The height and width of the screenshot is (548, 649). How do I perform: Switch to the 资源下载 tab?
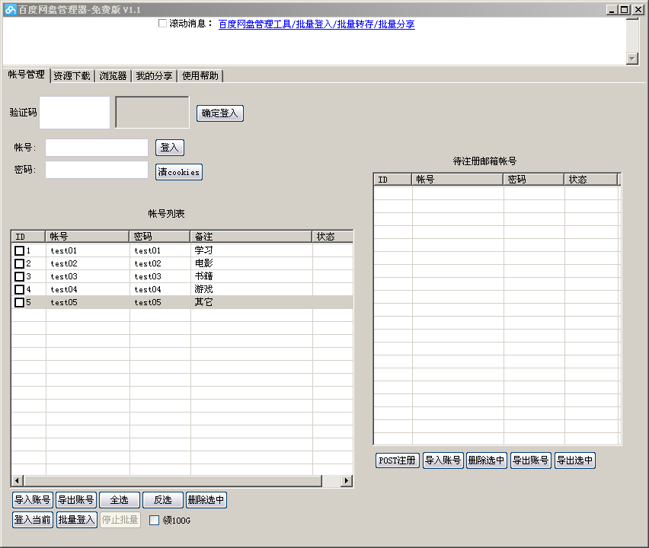72,75
